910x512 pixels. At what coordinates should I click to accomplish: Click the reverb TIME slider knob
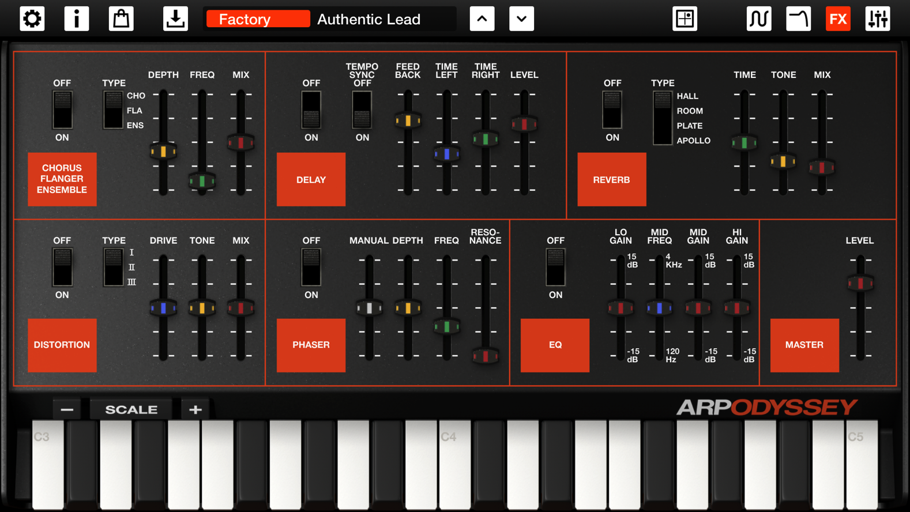tap(744, 142)
